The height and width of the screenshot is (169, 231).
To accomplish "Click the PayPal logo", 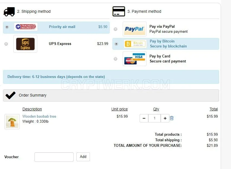I will (135, 29).
